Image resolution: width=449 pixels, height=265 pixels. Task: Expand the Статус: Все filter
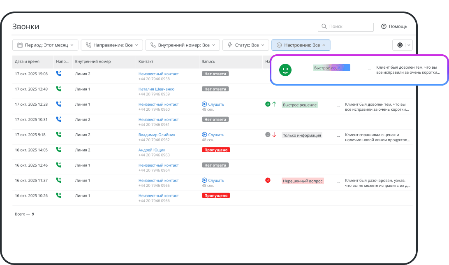(246, 45)
